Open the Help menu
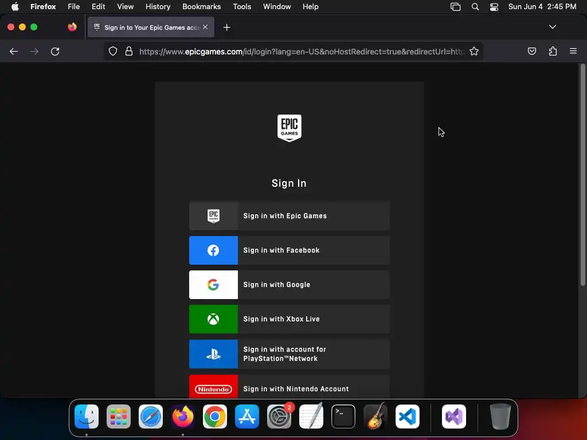Screen dimensions: 587x440 pos(310,7)
